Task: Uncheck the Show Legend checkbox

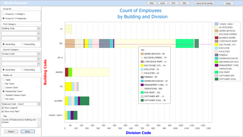Action: (3, 108)
